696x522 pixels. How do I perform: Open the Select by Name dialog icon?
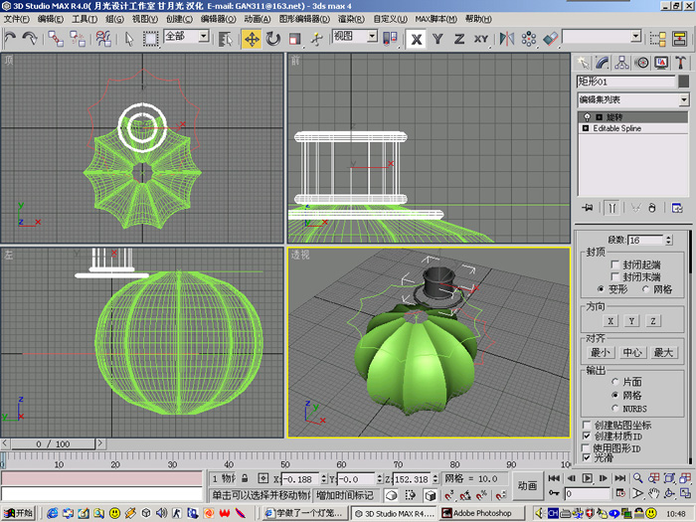tap(226, 39)
